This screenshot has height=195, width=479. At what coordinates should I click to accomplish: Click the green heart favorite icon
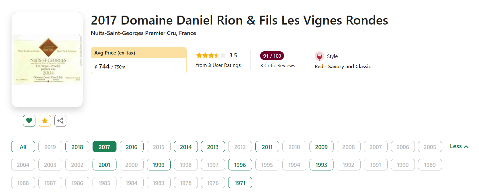29,121
